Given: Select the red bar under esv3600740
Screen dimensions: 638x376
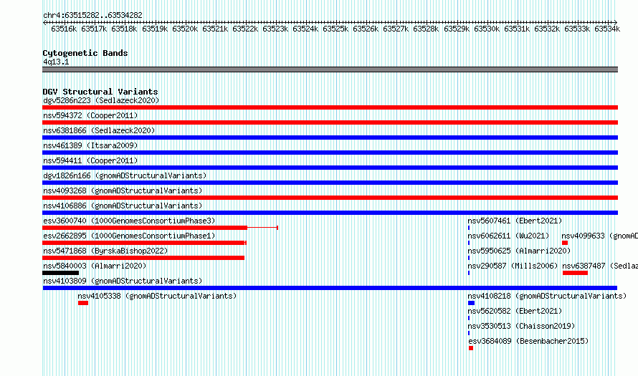Looking at the screenshot, I should pyautogui.click(x=145, y=228).
